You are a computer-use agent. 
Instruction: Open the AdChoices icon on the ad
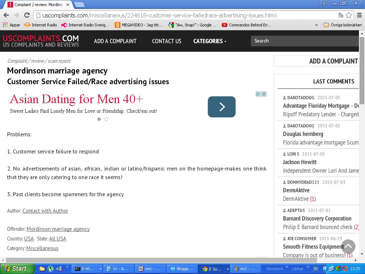[258, 94]
